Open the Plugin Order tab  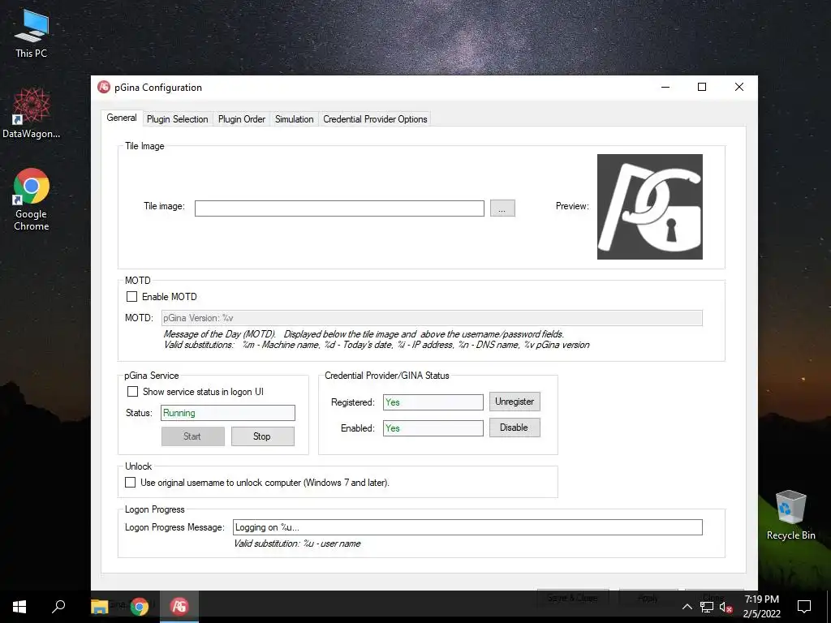click(242, 119)
